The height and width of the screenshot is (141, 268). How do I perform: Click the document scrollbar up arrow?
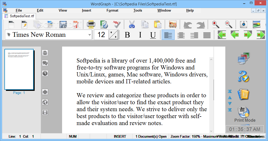(x=211, y=59)
